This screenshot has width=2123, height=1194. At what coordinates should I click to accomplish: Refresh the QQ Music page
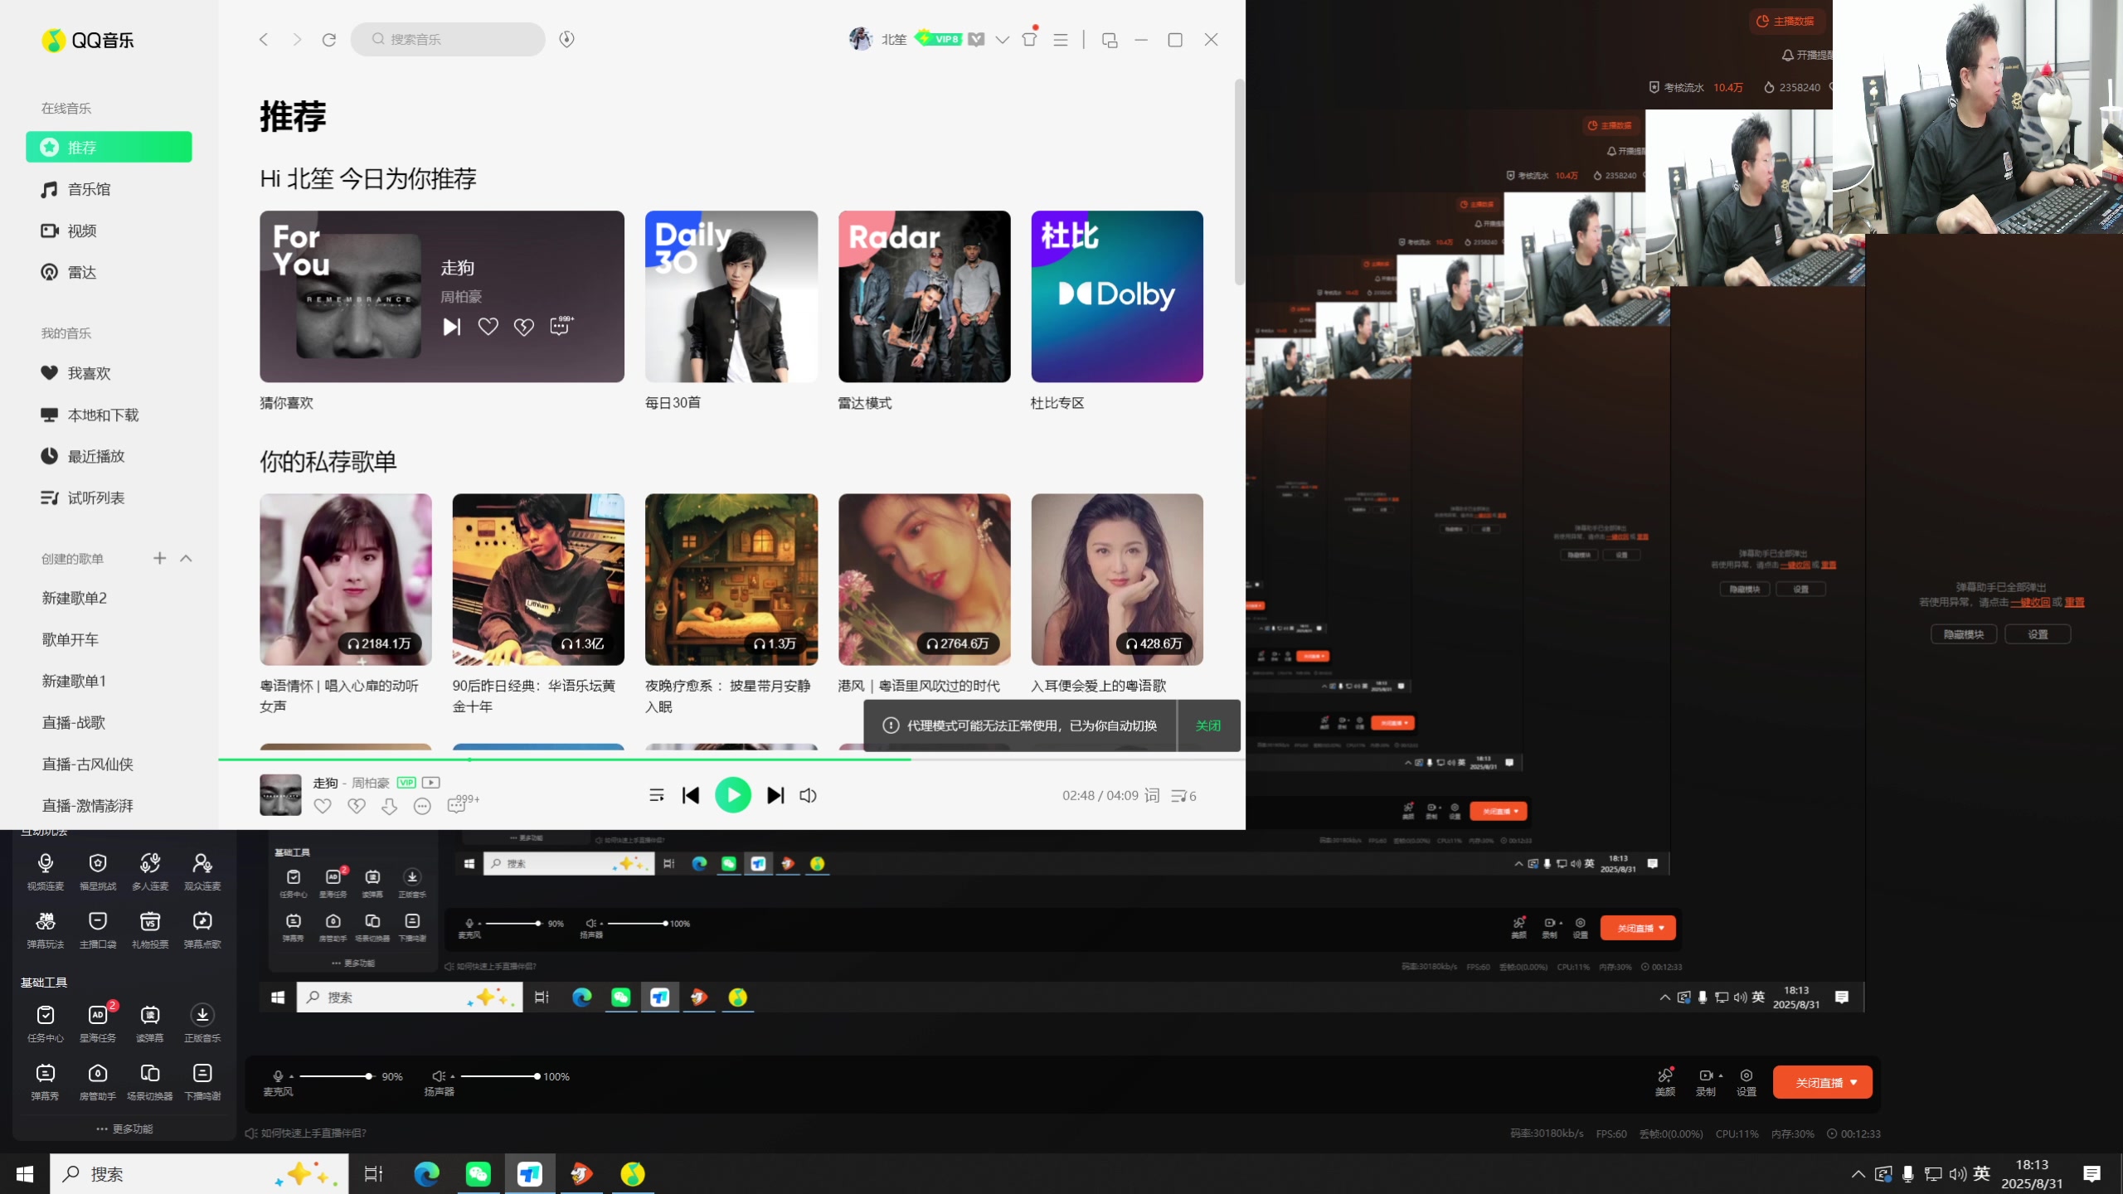(329, 39)
